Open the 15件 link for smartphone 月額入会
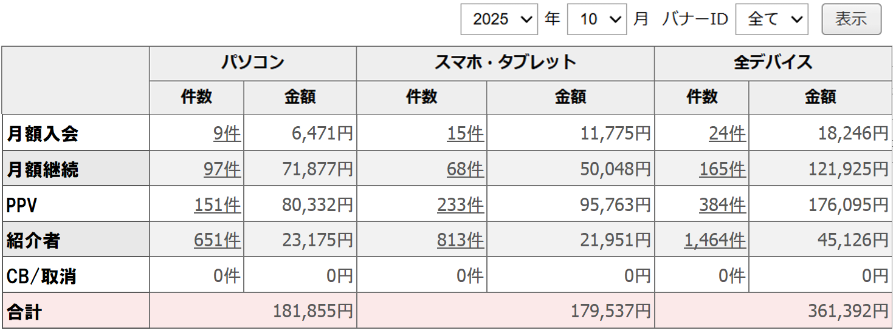This screenshot has width=896, height=333. pos(465,133)
